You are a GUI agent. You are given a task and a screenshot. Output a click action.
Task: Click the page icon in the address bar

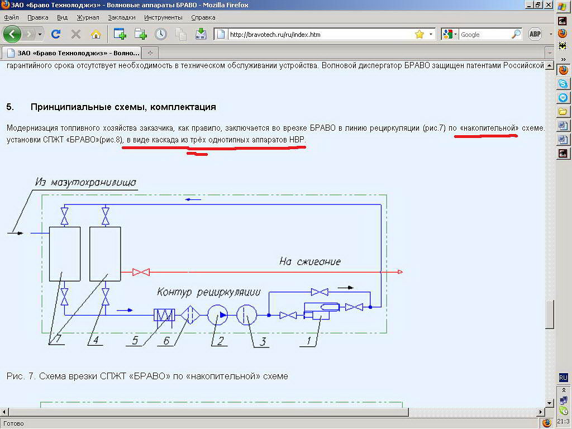(x=220, y=34)
